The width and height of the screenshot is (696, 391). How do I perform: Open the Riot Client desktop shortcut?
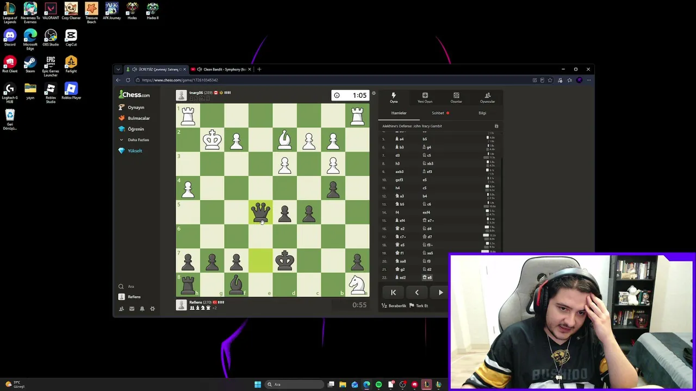coord(10,65)
